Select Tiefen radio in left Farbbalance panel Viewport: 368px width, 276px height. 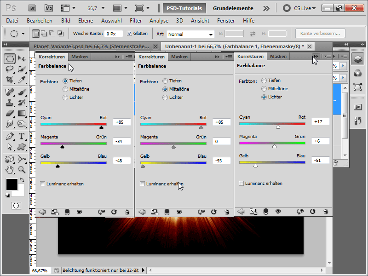[x=65, y=81]
